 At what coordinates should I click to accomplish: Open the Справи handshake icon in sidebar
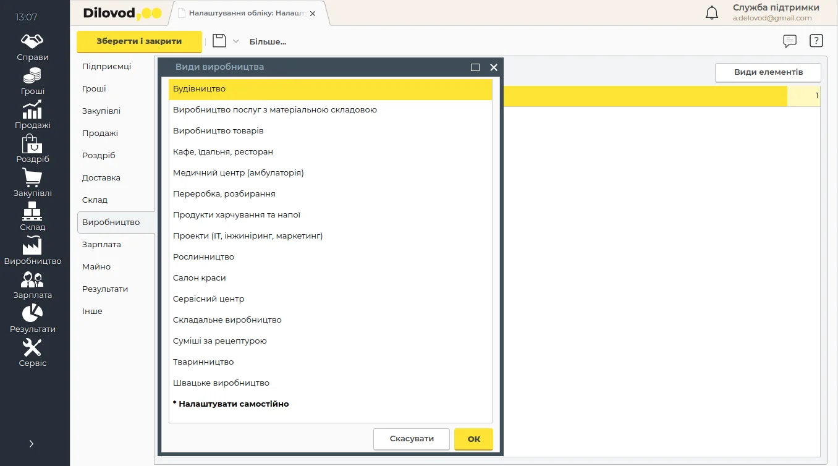[32, 41]
